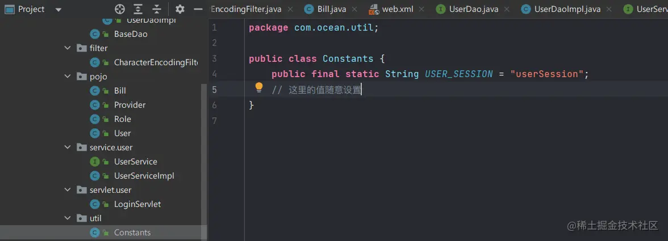Viewport: 668px width, 241px height.
Task: Click the comment text on line 5
Action: click(316, 90)
